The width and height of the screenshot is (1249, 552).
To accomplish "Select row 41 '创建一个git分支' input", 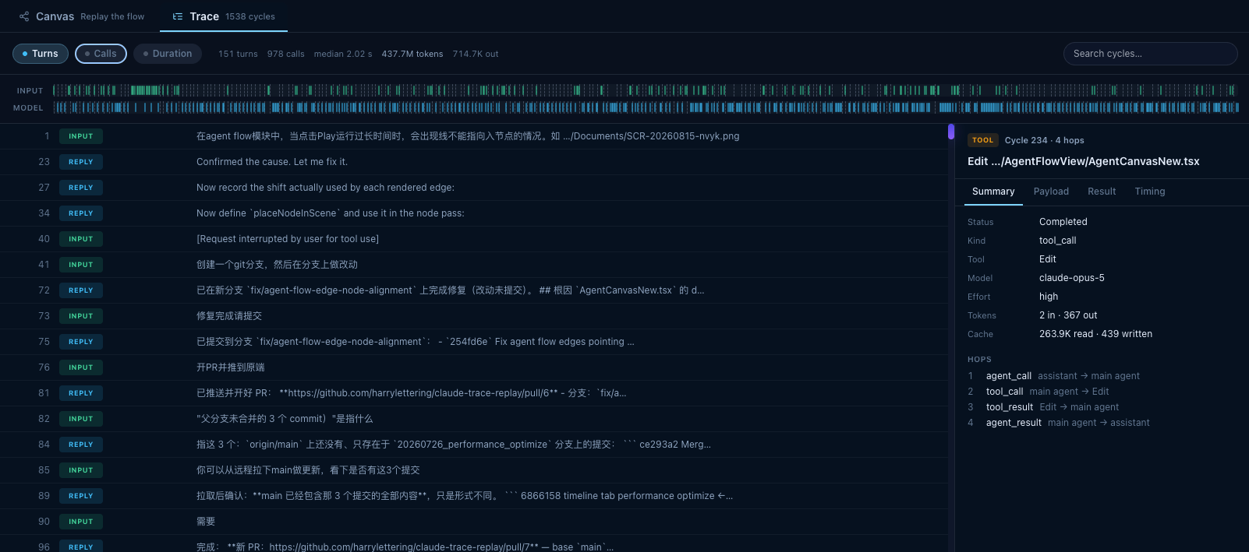I will click(474, 265).
